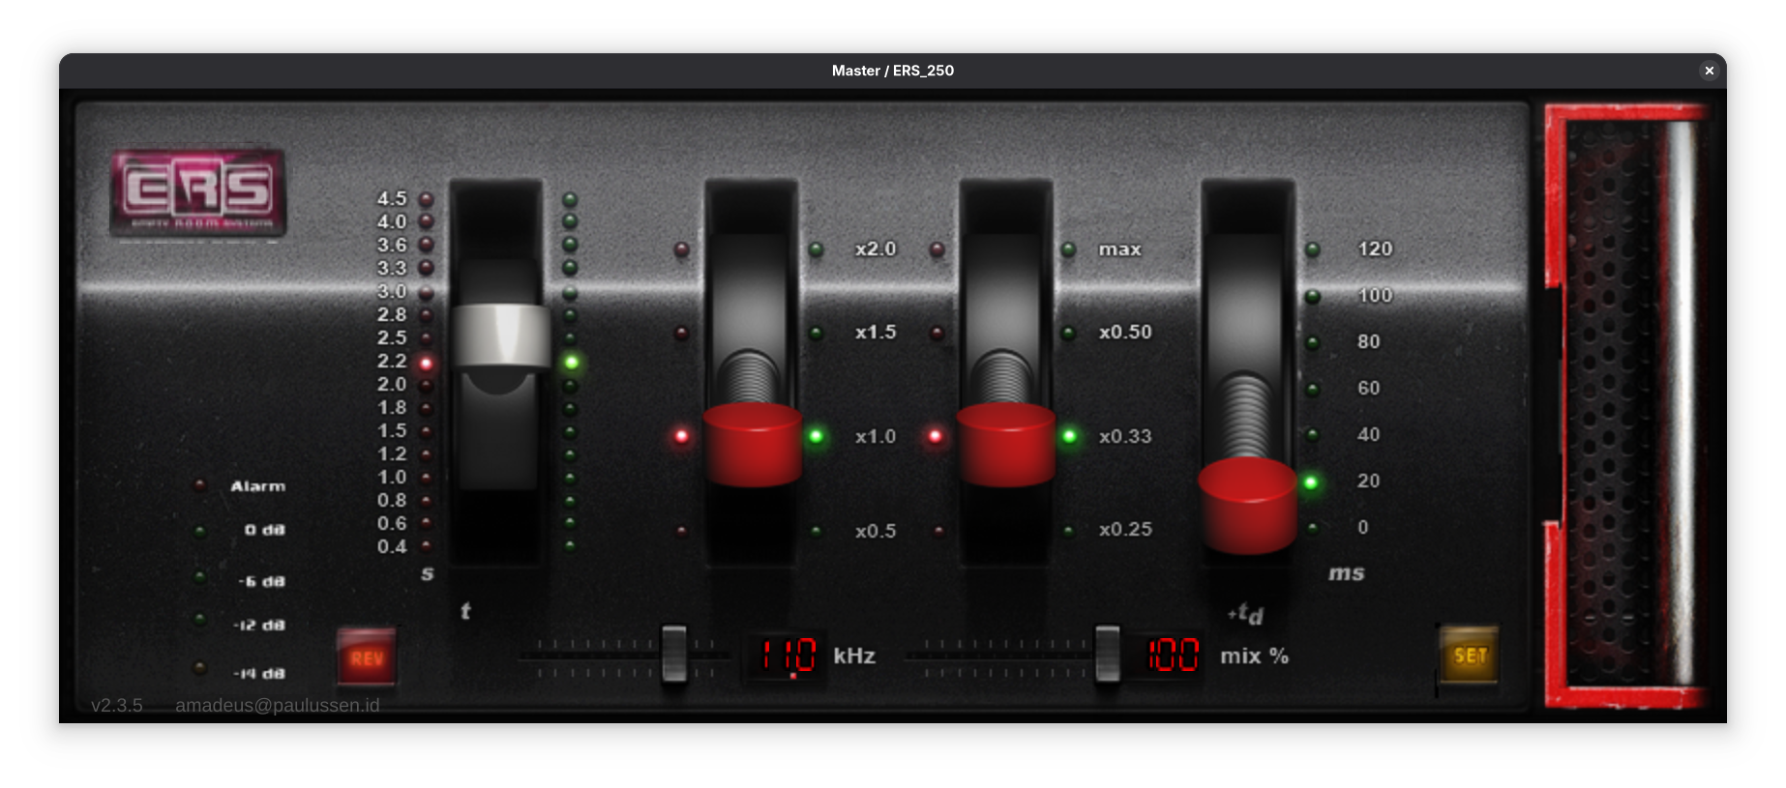
Task: Select the x1.5 green LED
Action: (817, 334)
